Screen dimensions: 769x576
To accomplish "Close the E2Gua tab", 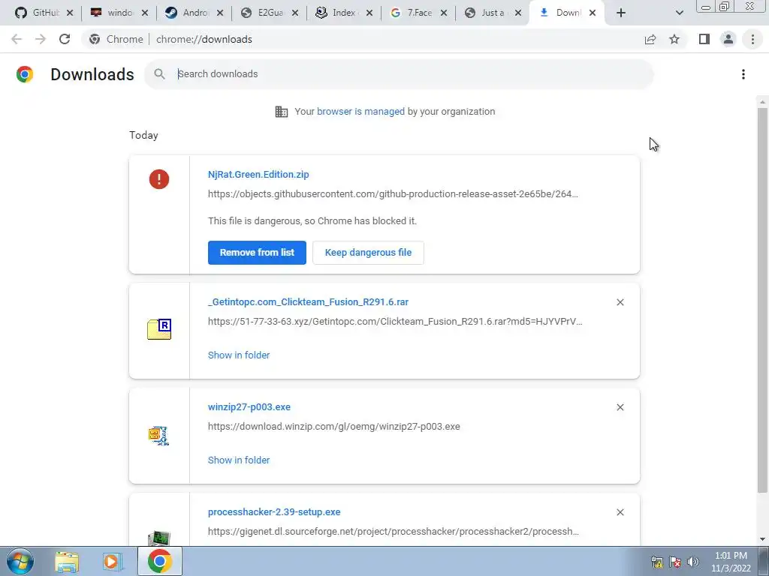I will pos(294,13).
